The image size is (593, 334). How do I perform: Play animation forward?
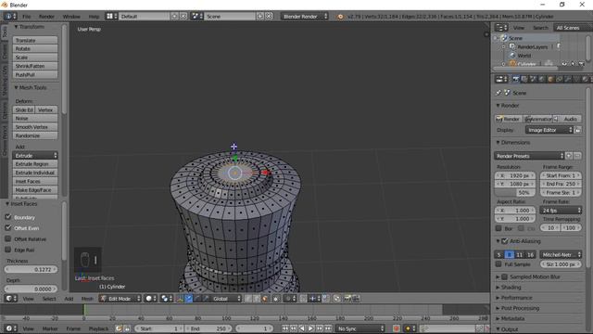(x=311, y=328)
